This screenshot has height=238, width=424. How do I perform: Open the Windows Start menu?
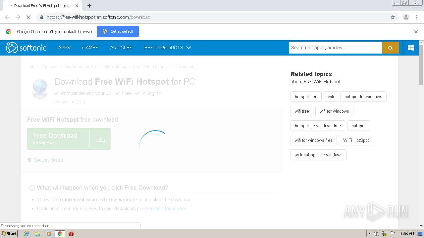[x=9, y=233]
